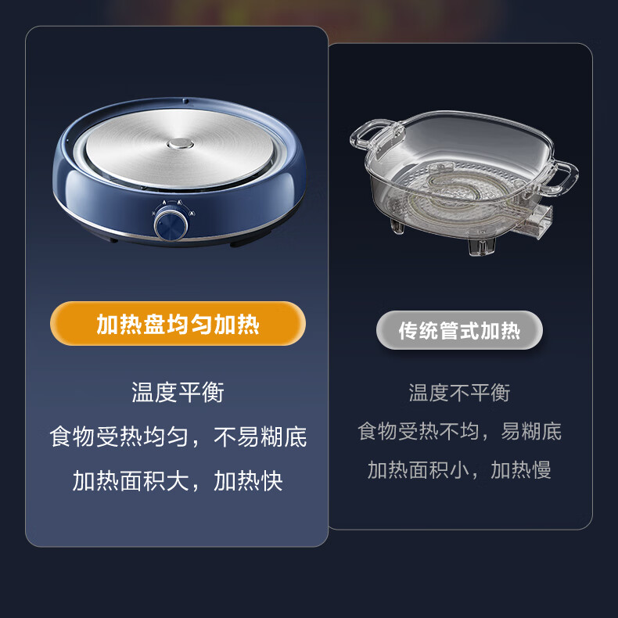The width and height of the screenshot is (618, 618).
Task: Click the orange 加热盘均匀加热 badge
Action: coord(178,324)
